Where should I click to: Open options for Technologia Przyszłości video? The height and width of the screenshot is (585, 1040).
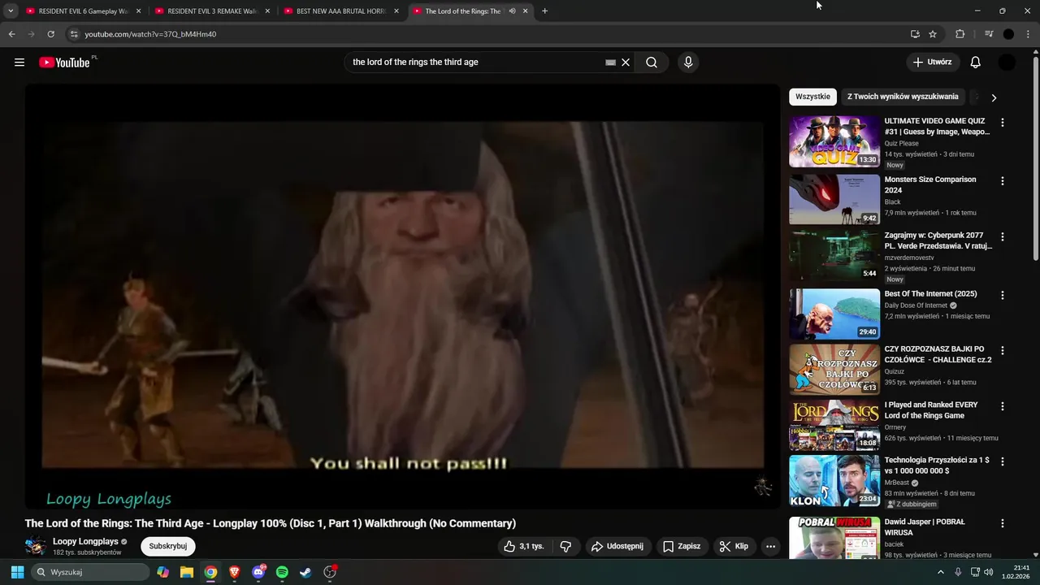click(x=1002, y=461)
